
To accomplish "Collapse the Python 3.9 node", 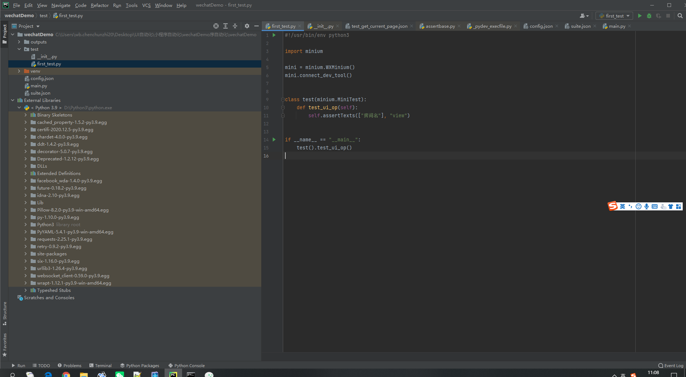I will pos(19,108).
